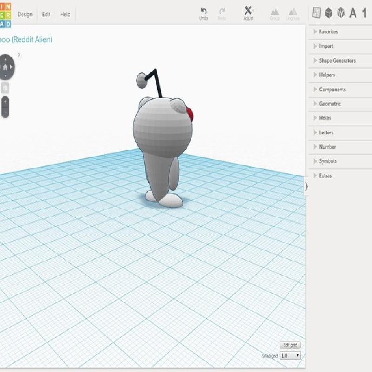Select the workplane grid icon
Screen dimensions: 372x372
click(317, 13)
